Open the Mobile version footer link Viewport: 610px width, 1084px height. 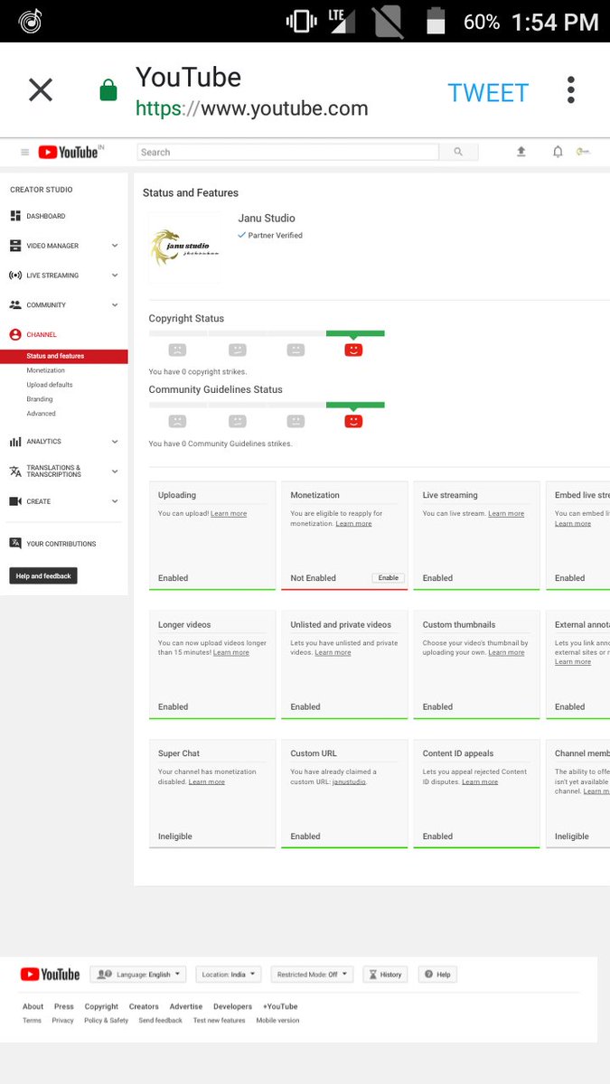[x=277, y=1021]
